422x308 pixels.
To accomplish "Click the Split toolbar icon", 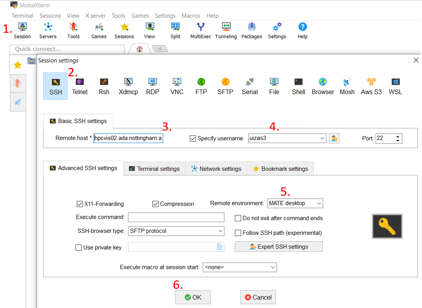I will pos(175,31).
